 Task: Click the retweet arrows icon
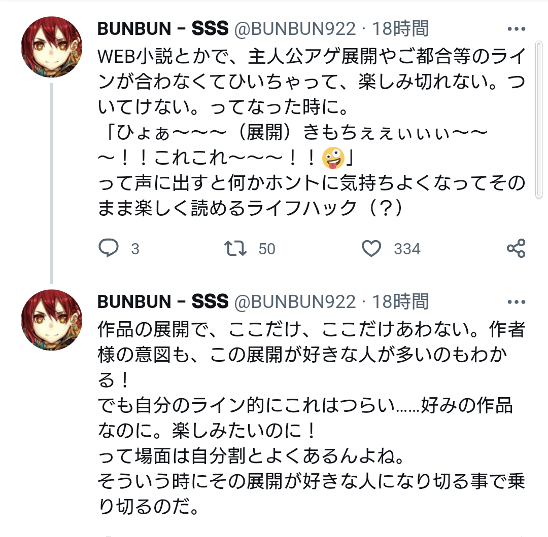tap(235, 248)
